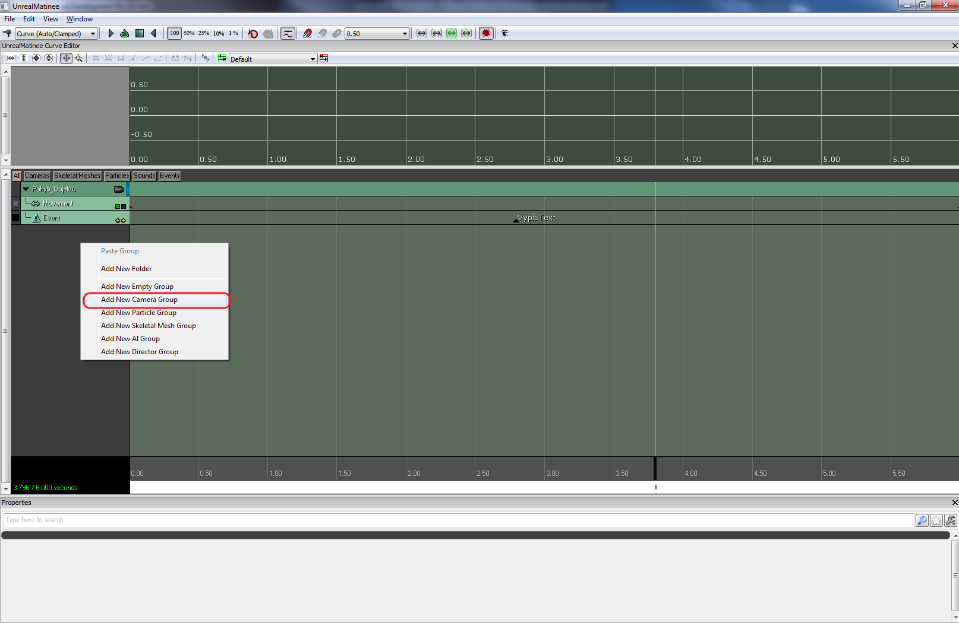959x623 pixels.
Task: Set playback speed to 25%
Action: (x=204, y=33)
